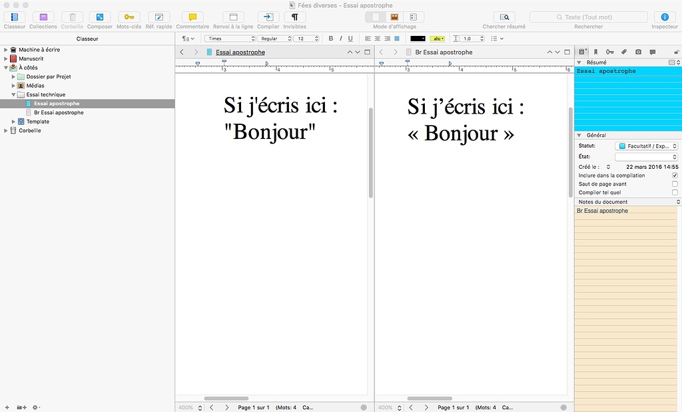Image resolution: width=682 pixels, height=412 pixels.
Task: Click the inspector lock icon
Action: [677, 52]
